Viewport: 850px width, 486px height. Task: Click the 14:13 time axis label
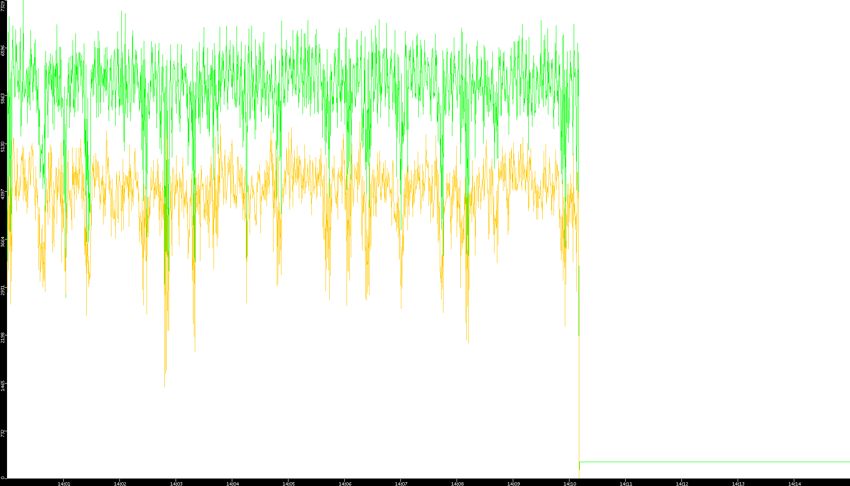click(x=738, y=484)
